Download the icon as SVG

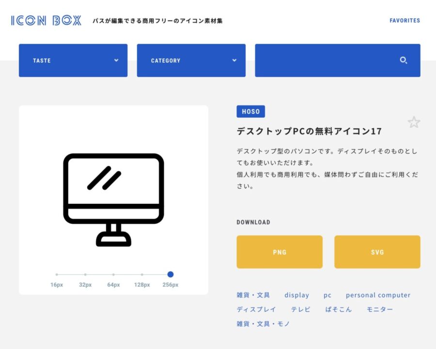click(x=377, y=252)
